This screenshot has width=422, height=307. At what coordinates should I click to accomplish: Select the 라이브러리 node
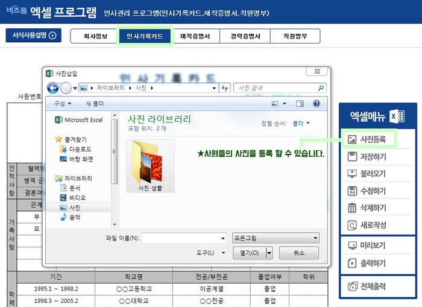74,179
